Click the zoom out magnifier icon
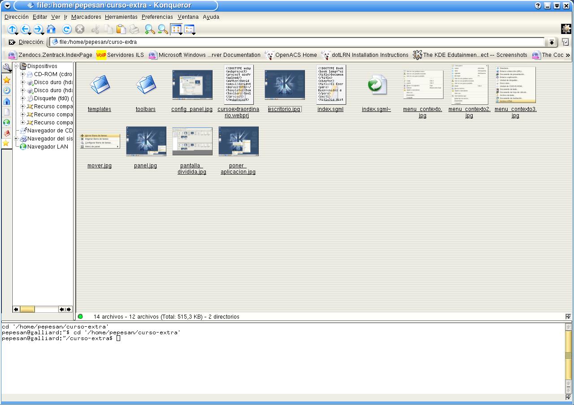574x405 pixels. 163,30
